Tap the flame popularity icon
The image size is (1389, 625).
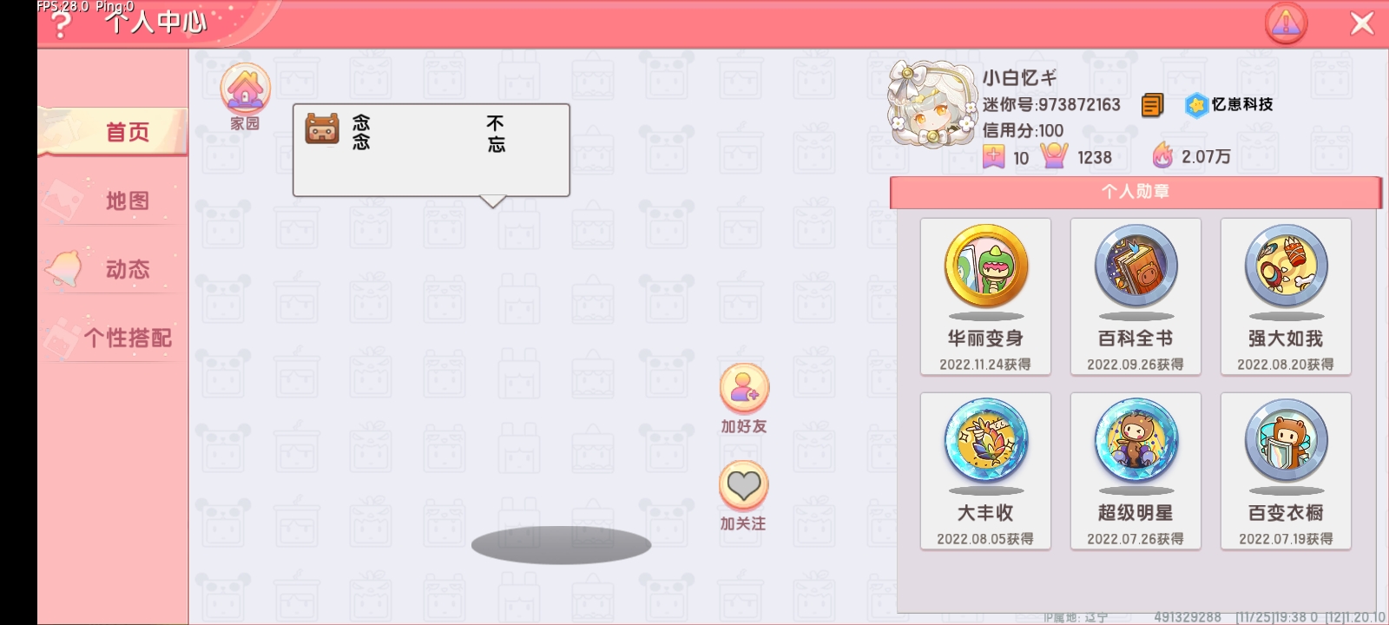click(x=1162, y=155)
